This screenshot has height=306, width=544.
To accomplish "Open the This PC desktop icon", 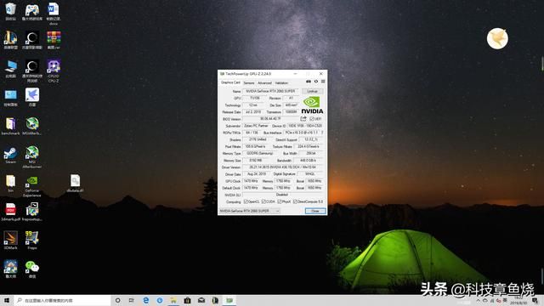I will point(10,69).
